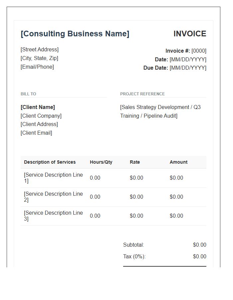233x300 pixels.
Task: Click the INVOICE title
Action: [x=190, y=34]
